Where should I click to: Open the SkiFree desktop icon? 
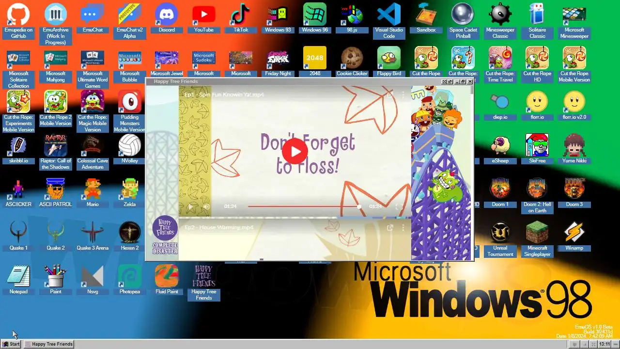pos(537,149)
